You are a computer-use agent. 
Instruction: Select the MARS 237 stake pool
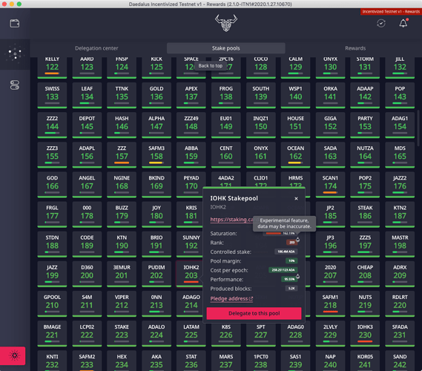point(225,361)
